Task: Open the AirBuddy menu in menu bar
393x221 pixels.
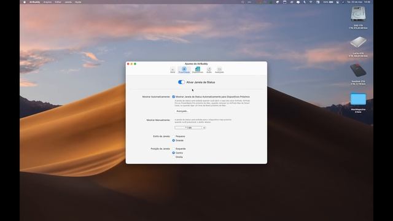Action: click(34, 2)
